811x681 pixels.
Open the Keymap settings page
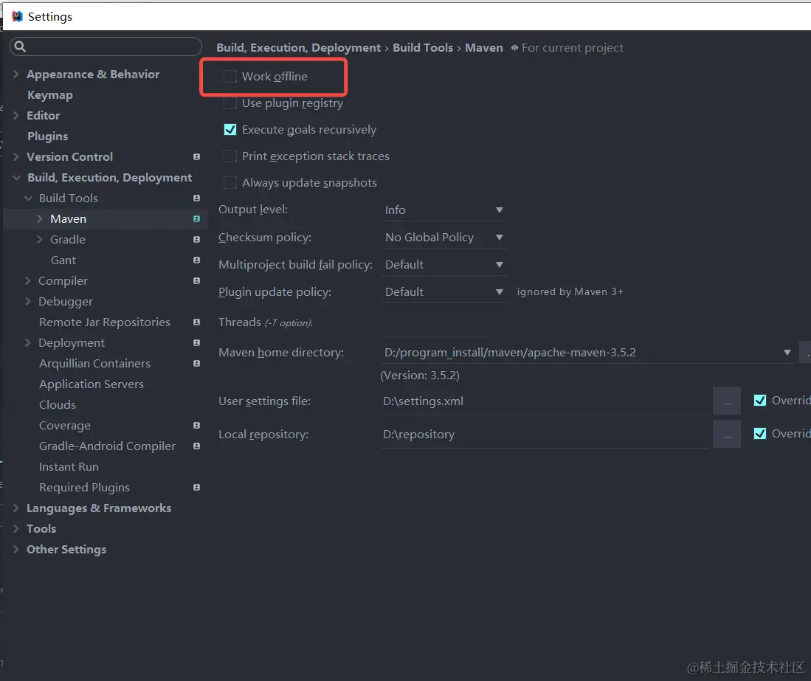tap(50, 95)
